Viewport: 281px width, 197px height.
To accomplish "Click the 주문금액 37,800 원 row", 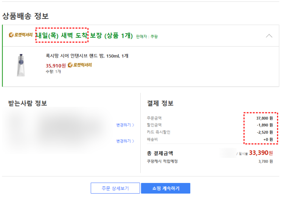I will click(210, 118).
